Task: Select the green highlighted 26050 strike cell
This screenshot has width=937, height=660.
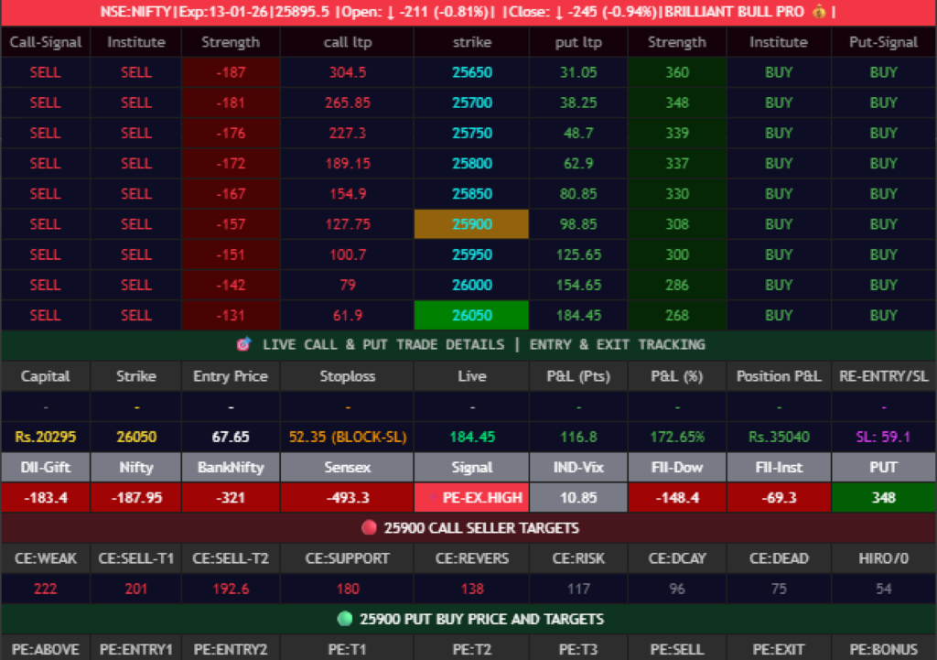Action: coord(471,316)
